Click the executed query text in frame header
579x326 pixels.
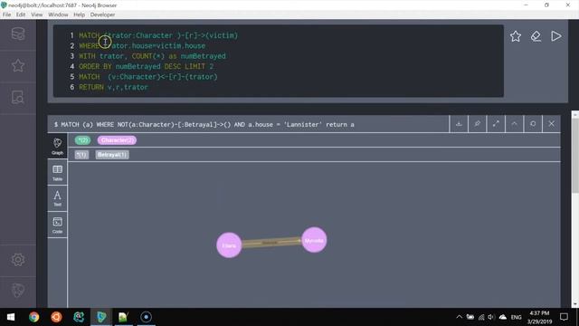[x=204, y=125]
